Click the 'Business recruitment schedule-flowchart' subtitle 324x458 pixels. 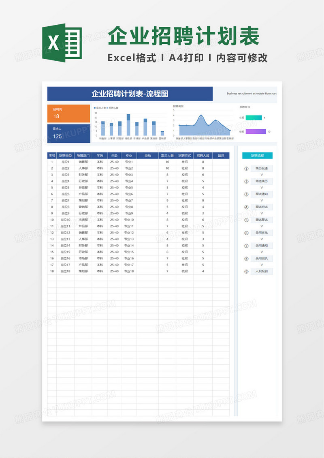point(252,94)
